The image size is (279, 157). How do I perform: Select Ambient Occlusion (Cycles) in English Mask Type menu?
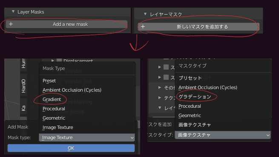click(72, 90)
